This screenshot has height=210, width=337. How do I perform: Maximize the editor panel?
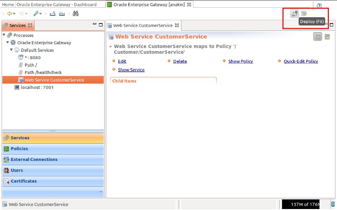(331, 25)
